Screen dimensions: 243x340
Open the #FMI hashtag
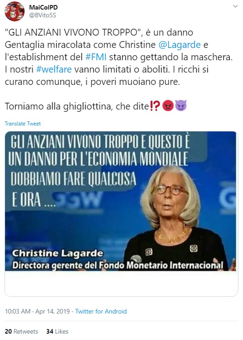pyautogui.click(x=96, y=57)
